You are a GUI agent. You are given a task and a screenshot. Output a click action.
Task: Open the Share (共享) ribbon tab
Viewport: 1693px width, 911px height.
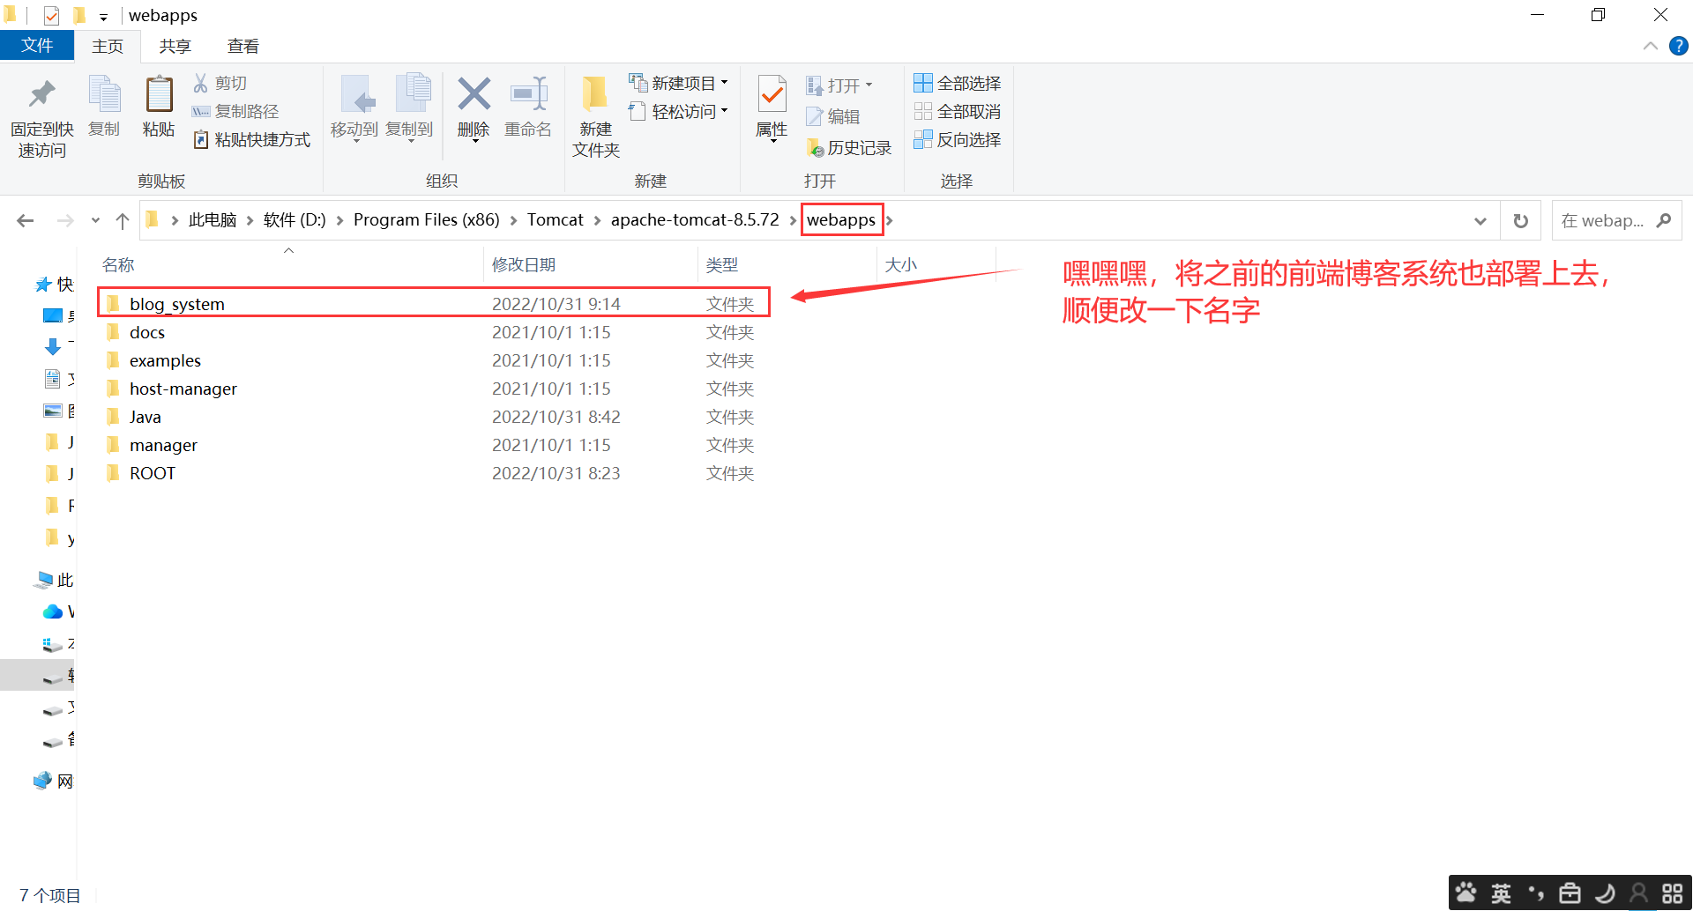click(x=175, y=46)
